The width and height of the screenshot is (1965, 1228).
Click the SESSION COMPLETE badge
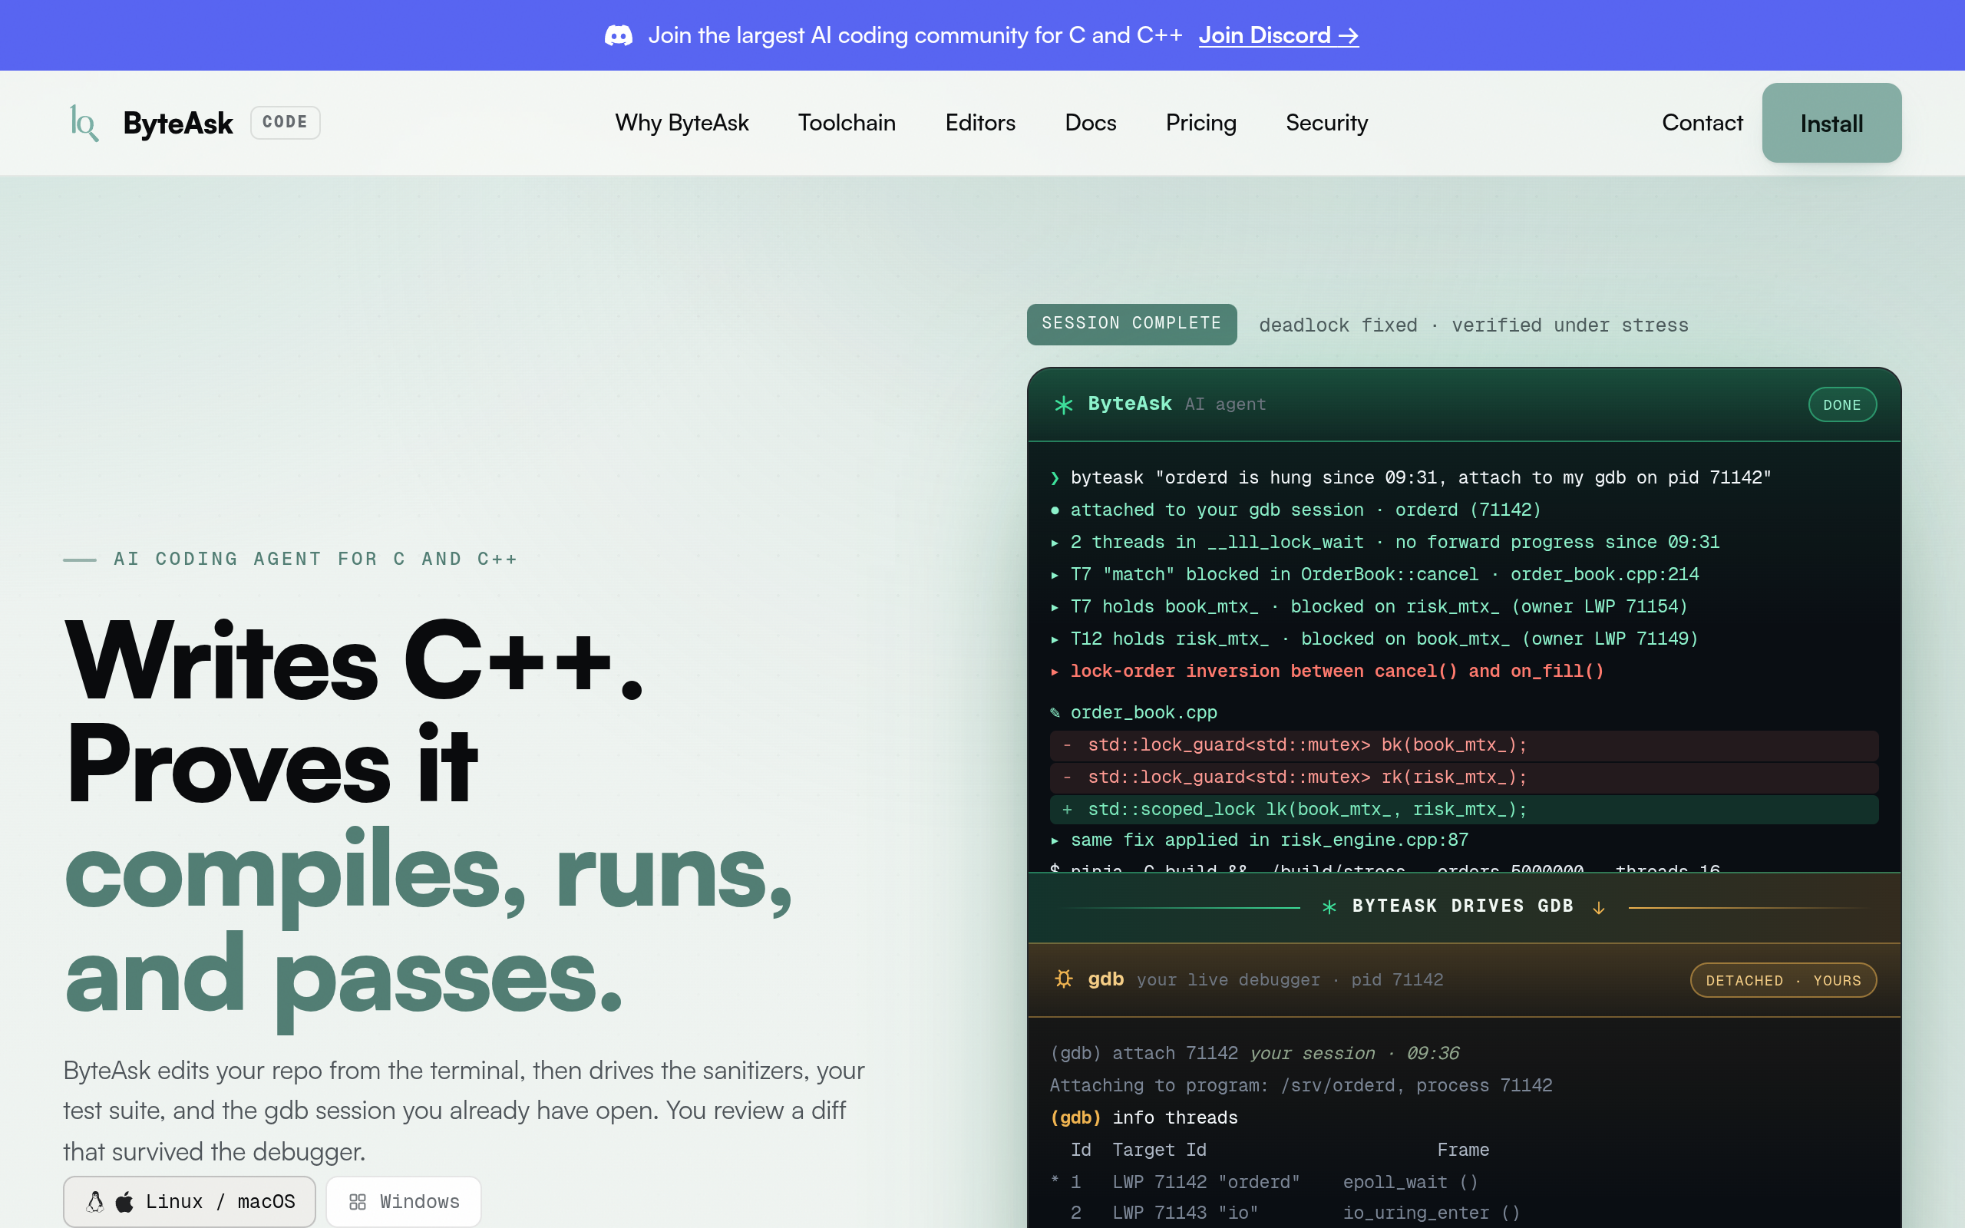click(x=1131, y=324)
